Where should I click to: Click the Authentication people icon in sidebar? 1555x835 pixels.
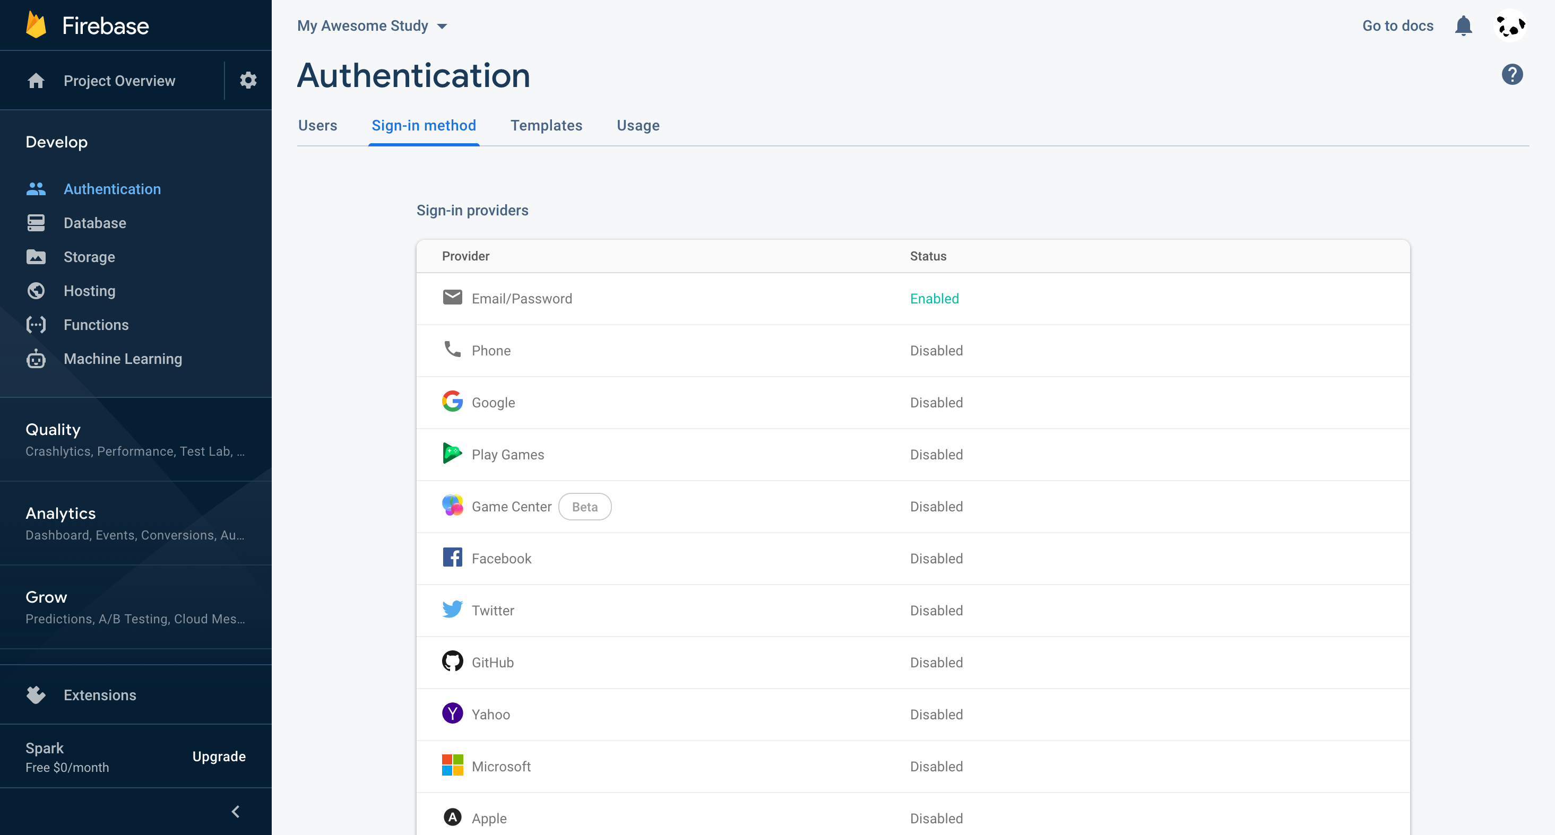point(36,189)
